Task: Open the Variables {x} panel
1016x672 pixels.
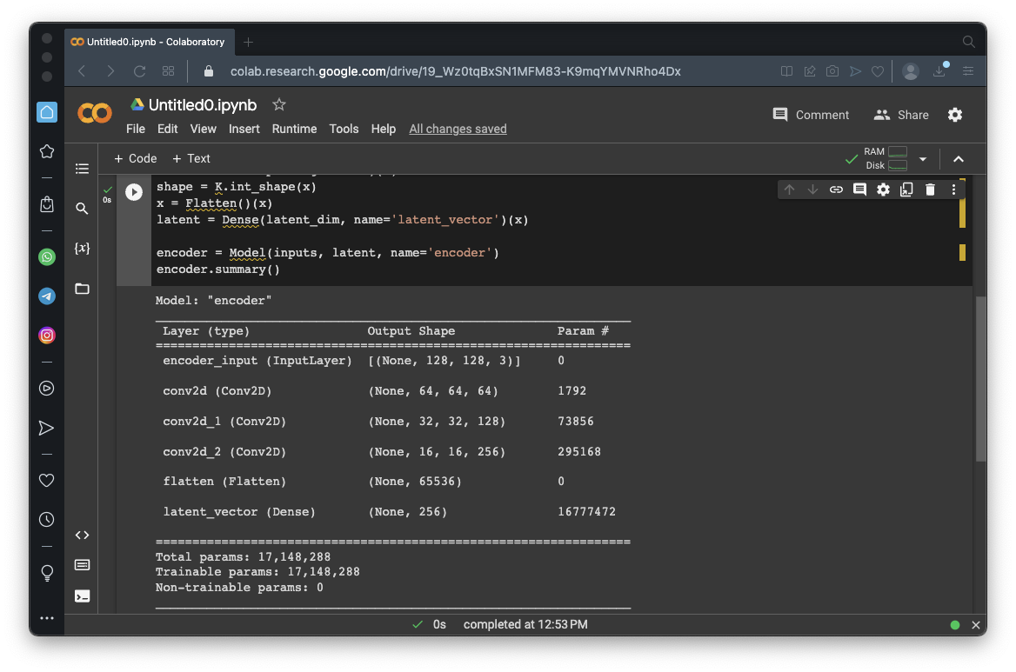Action: click(82, 249)
